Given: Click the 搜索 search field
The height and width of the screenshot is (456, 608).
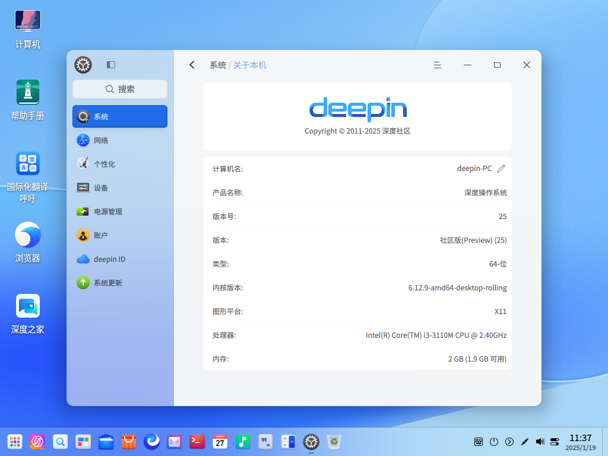Looking at the screenshot, I should coord(119,88).
